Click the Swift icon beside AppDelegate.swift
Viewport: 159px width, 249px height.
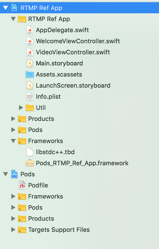tap(30, 30)
